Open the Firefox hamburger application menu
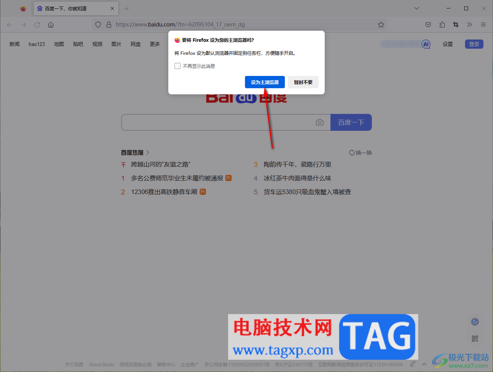493x372 pixels. [483, 24]
